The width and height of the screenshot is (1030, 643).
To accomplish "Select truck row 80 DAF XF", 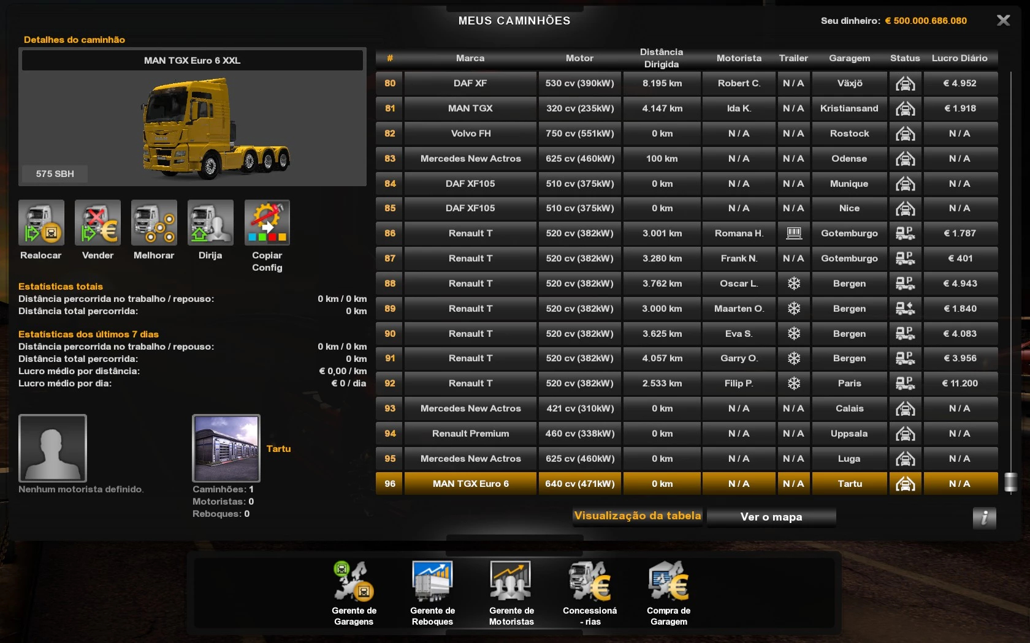I will point(470,83).
